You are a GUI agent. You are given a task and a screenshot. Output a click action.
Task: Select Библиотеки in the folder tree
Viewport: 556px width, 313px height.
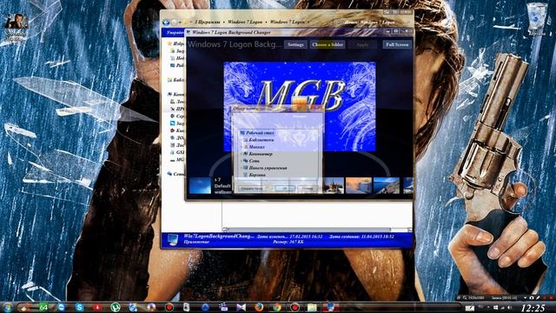(x=261, y=140)
